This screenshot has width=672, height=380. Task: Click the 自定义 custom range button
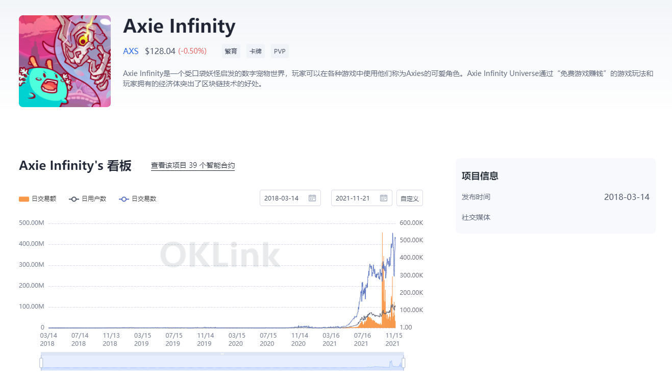click(x=410, y=198)
